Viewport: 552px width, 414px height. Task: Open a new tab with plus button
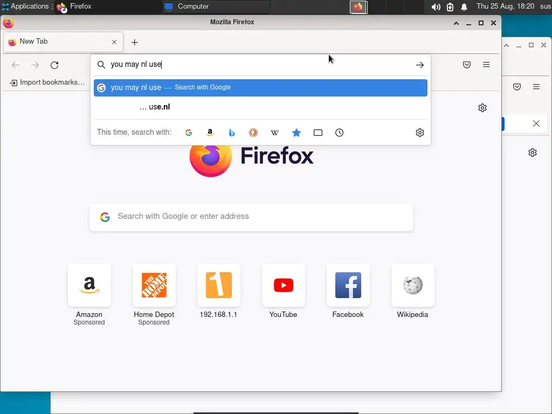coord(134,42)
